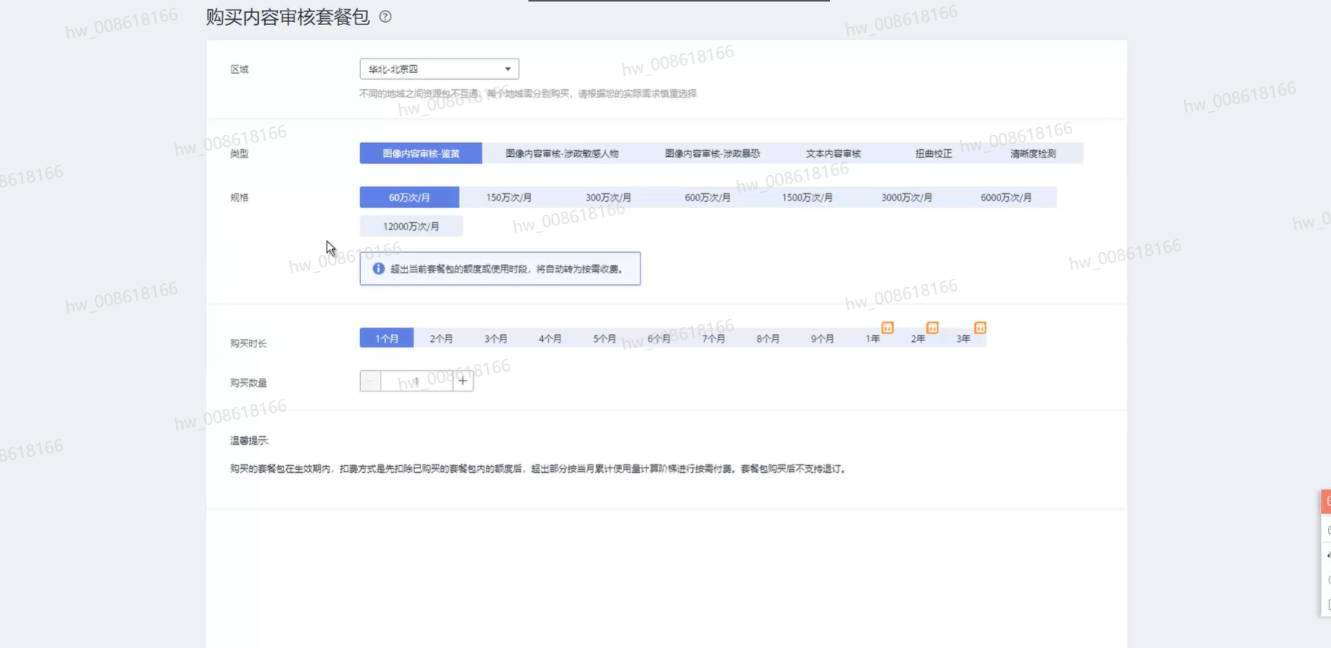1331x648 pixels.
Task: Open the 区域 region dropdown
Action: tap(439, 69)
